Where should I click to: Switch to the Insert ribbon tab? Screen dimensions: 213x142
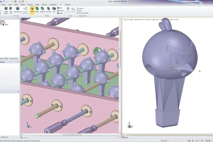tap(10, 5)
